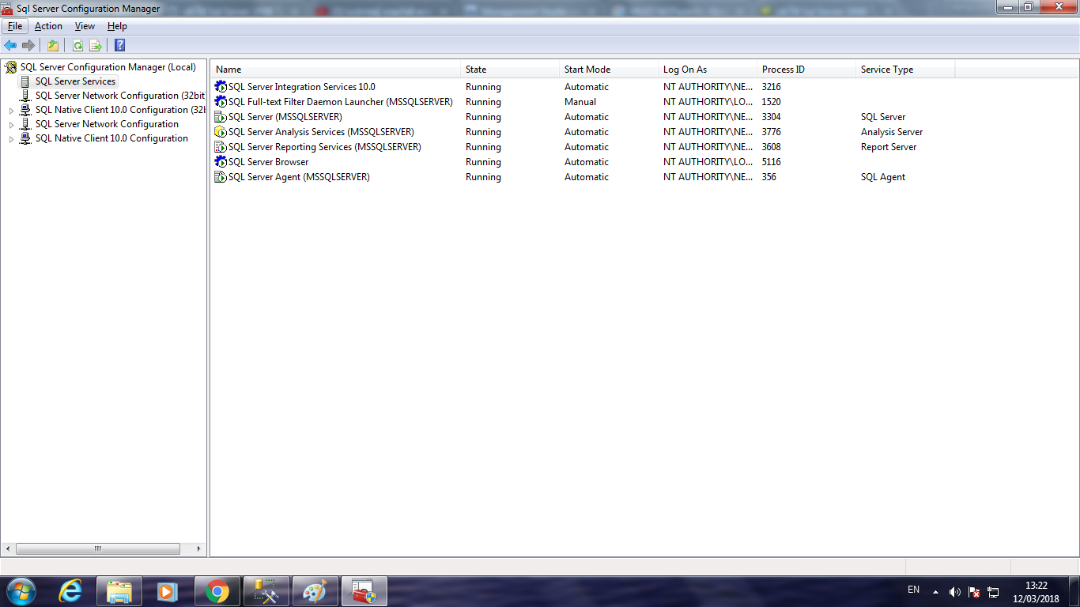1080x607 pixels.
Task: Click the EN language indicator in tray
Action: (913, 590)
